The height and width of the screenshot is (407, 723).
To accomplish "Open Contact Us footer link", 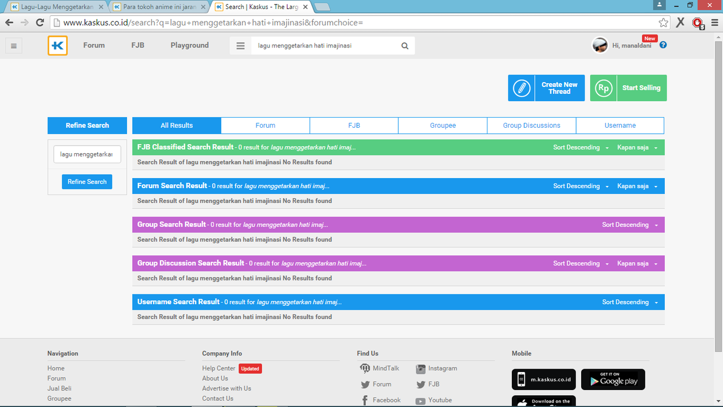I will click(x=217, y=399).
